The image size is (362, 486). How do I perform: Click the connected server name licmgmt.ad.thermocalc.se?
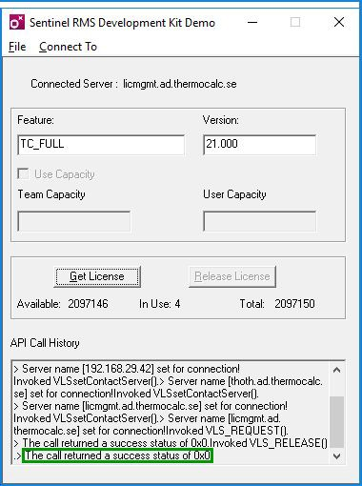coord(180,84)
